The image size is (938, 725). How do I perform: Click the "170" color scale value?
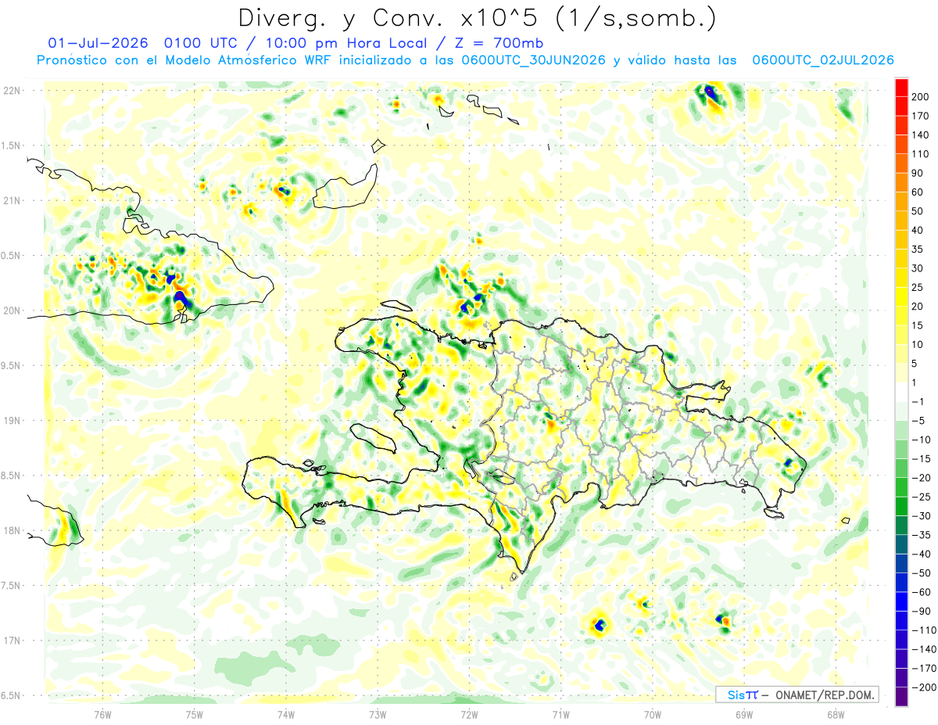920,116
